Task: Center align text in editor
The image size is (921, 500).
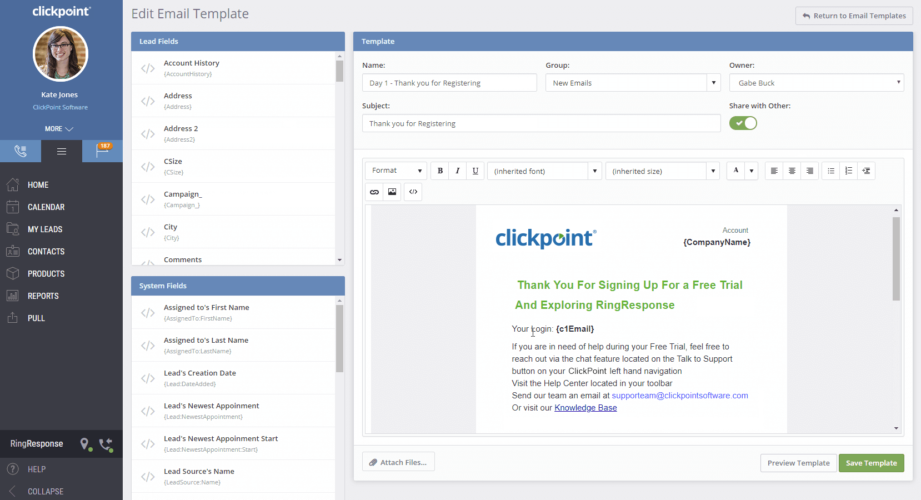Action: 792,171
